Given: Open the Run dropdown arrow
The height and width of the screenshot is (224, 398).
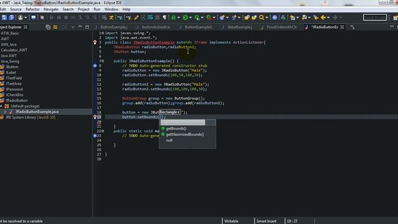Looking at the screenshot, I should click(190, 17).
